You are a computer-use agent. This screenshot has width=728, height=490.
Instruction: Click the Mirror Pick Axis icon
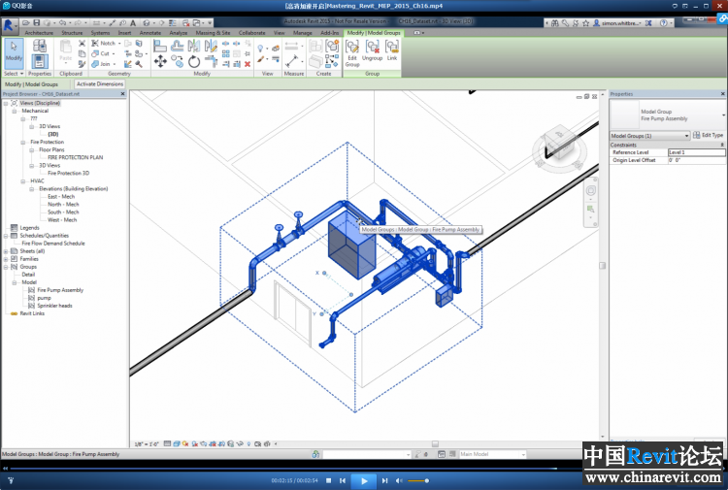click(x=193, y=46)
